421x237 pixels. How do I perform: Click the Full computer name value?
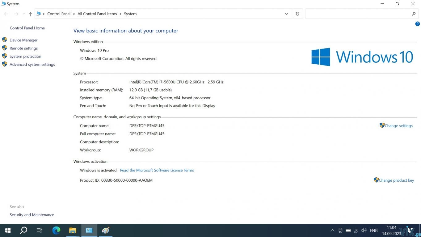[x=147, y=134]
